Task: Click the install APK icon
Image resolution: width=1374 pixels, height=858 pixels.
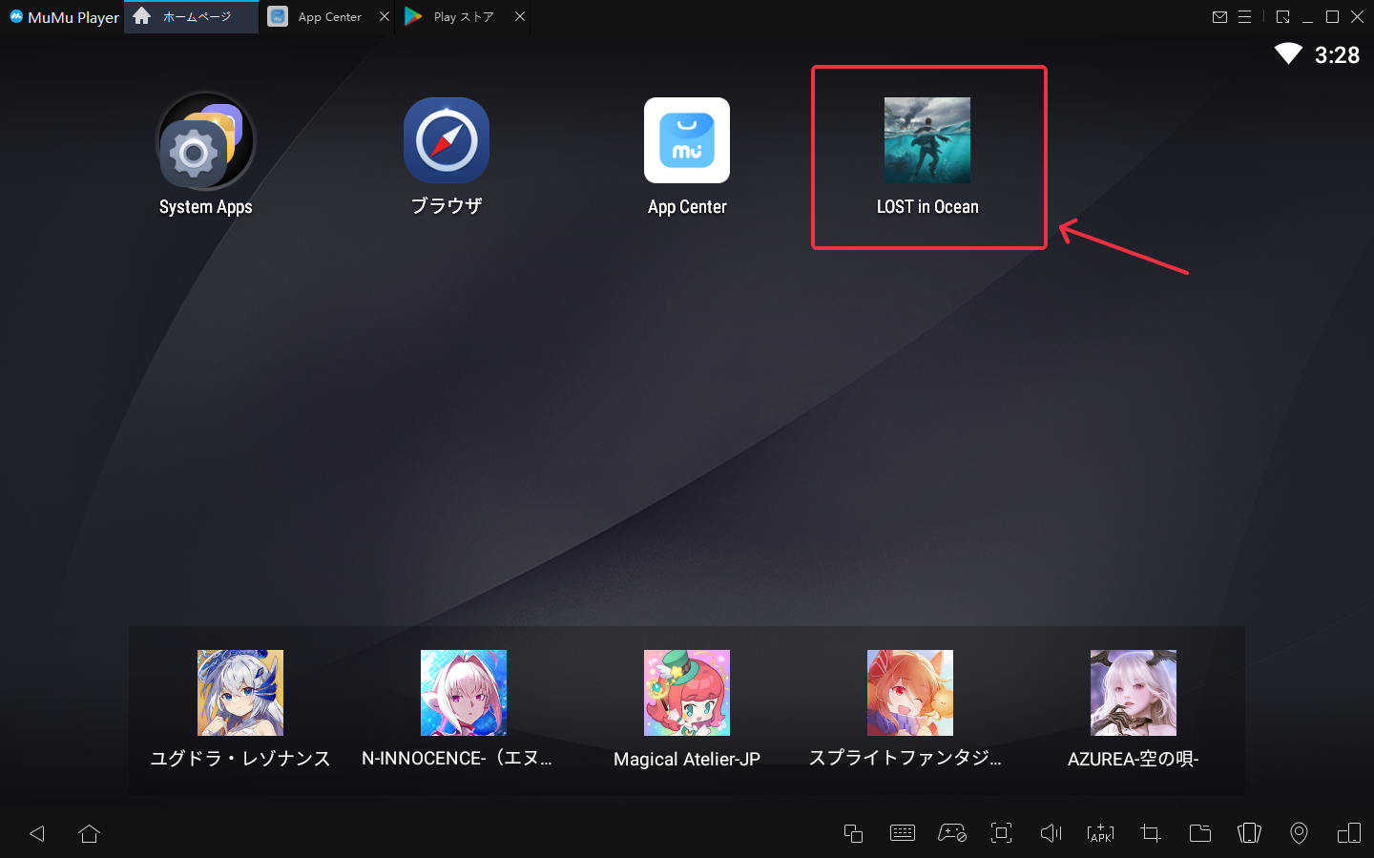Action: (1100, 833)
